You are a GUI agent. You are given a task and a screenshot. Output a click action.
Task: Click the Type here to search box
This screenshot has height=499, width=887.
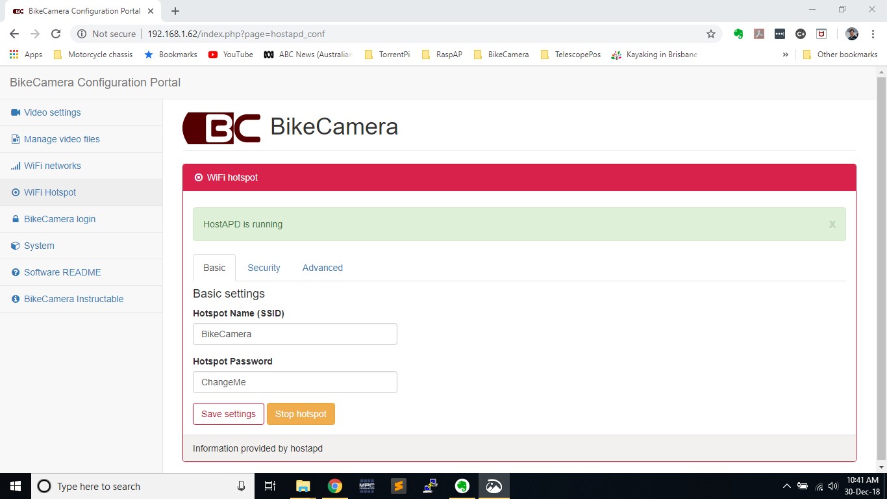click(x=143, y=486)
